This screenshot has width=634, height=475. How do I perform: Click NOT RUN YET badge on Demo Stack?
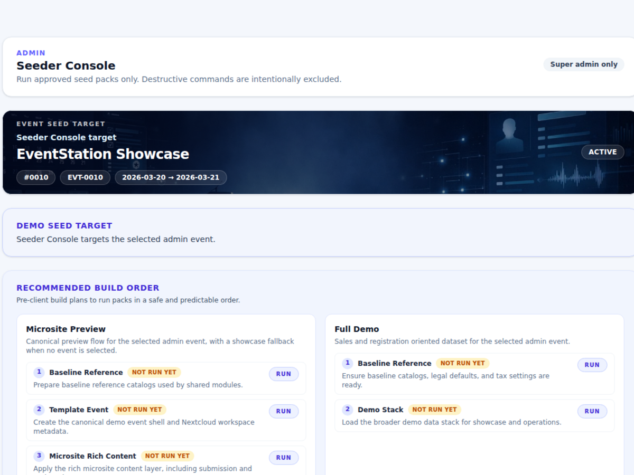coord(434,410)
